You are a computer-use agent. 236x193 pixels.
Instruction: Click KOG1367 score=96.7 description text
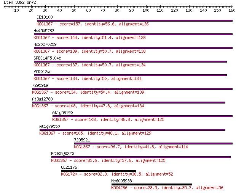pos(131,147)
